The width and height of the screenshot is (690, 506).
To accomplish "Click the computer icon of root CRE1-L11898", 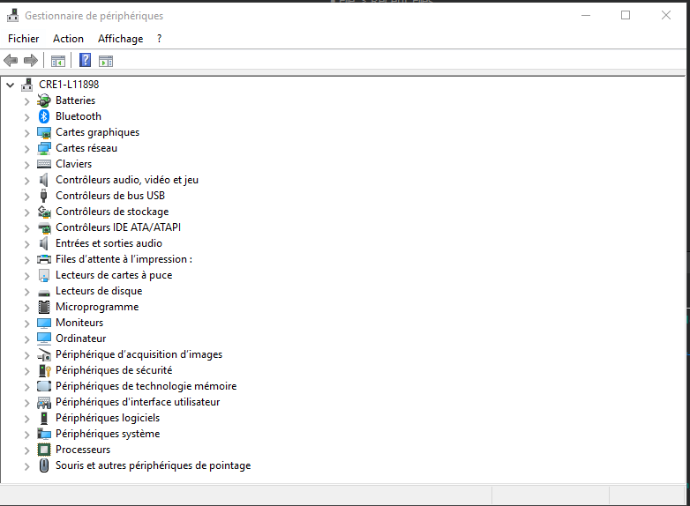I will pos(27,85).
